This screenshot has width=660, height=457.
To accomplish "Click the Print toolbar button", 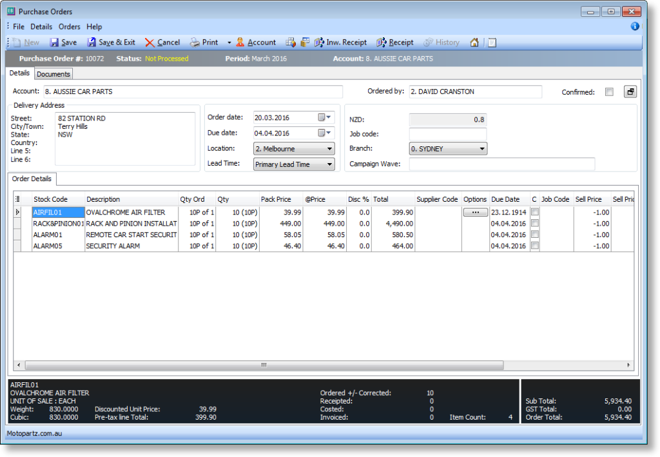I will pos(204,42).
